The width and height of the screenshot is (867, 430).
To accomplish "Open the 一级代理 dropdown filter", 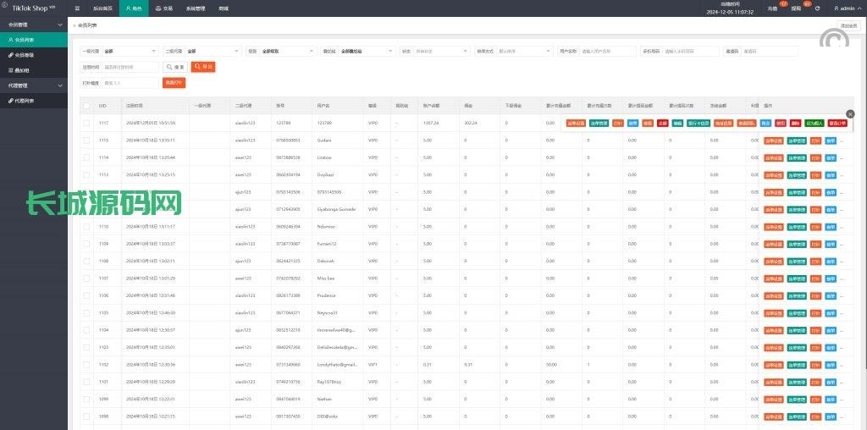I will pos(129,51).
